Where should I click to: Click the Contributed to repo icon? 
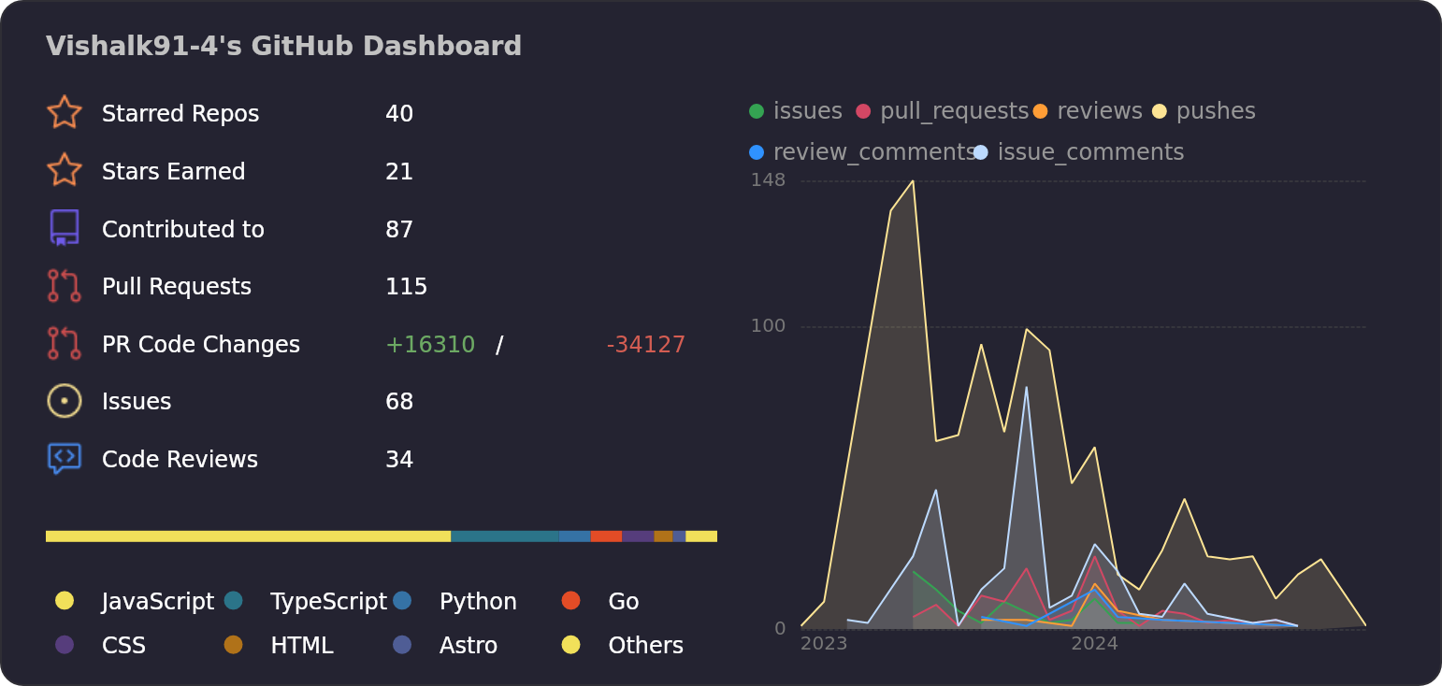click(65, 228)
